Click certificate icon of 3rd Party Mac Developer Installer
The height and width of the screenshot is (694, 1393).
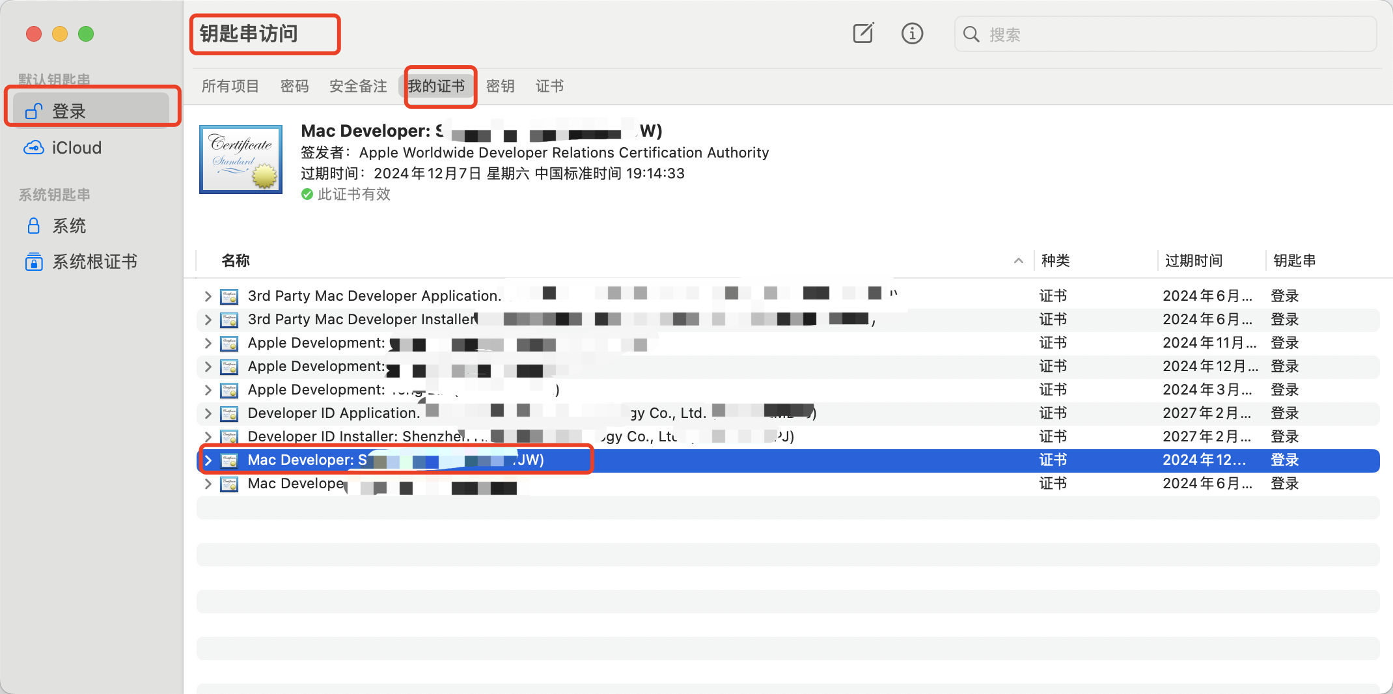pos(229,320)
